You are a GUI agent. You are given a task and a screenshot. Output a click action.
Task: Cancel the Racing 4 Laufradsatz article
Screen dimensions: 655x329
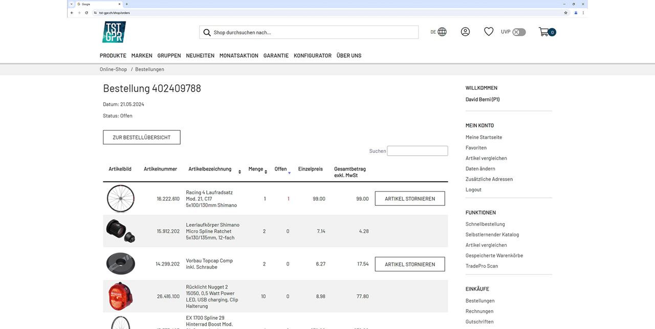coord(410,199)
